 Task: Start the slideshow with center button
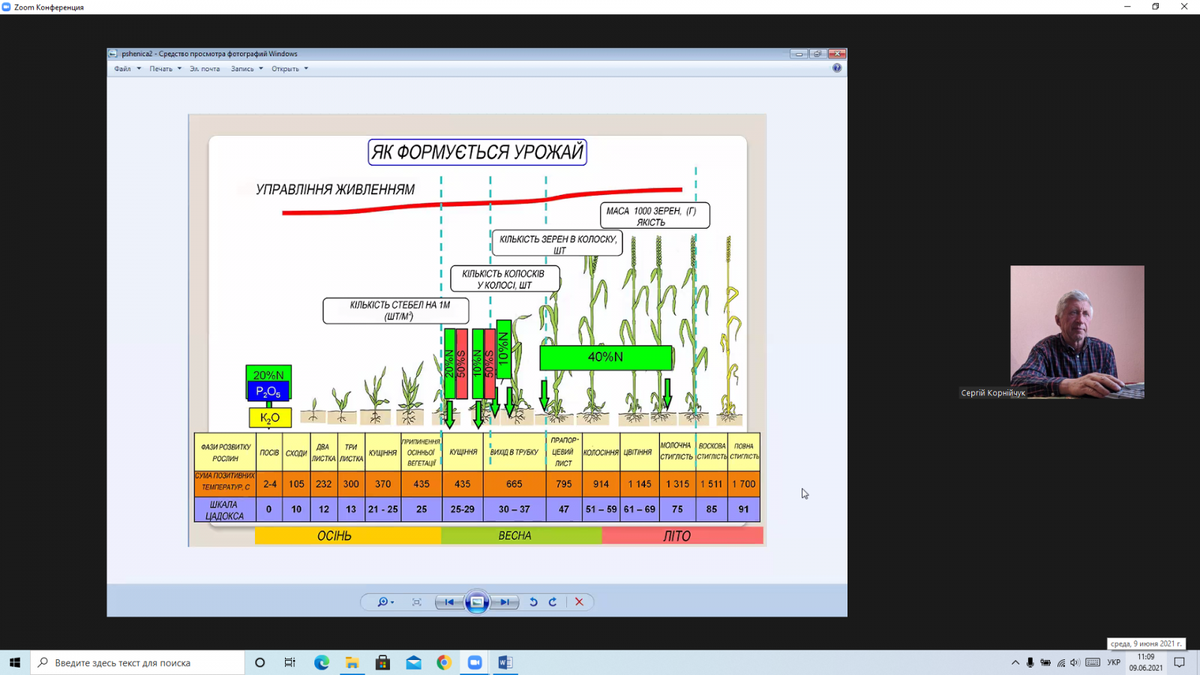(477, 602)
